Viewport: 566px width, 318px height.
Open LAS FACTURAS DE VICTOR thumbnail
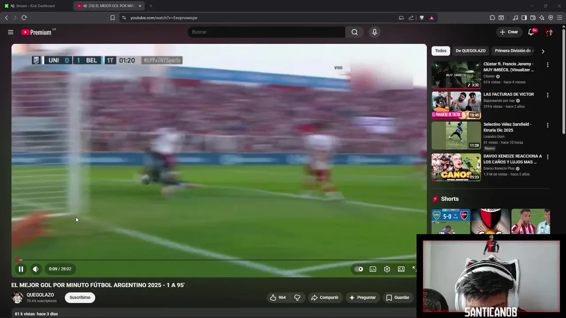456,105
